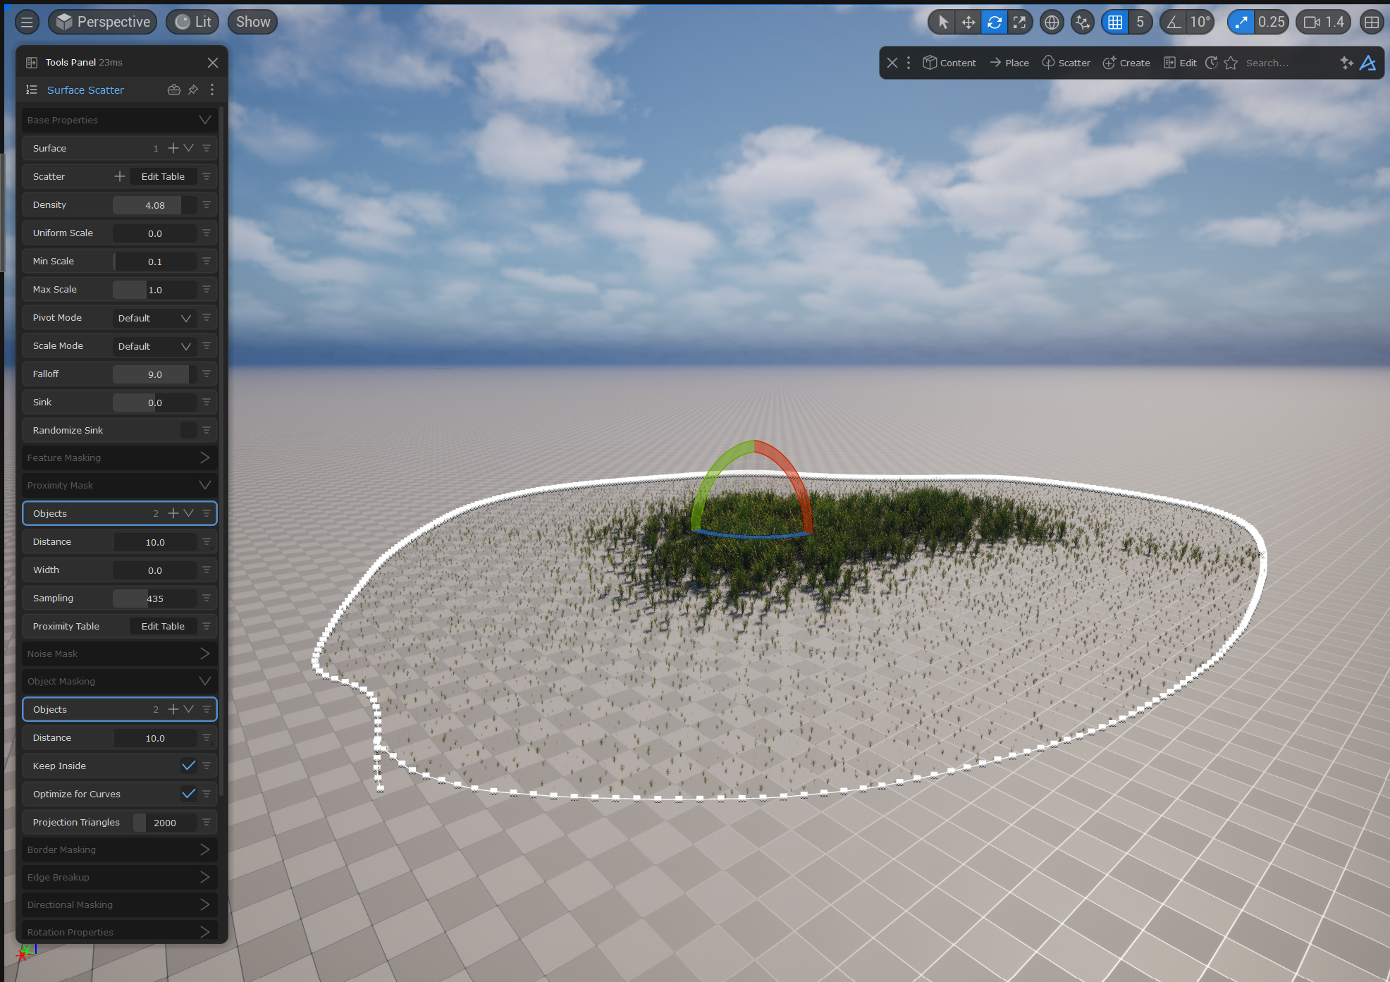Click the Search field in toolbar

pyautogui.click(x=1287, y=63)
